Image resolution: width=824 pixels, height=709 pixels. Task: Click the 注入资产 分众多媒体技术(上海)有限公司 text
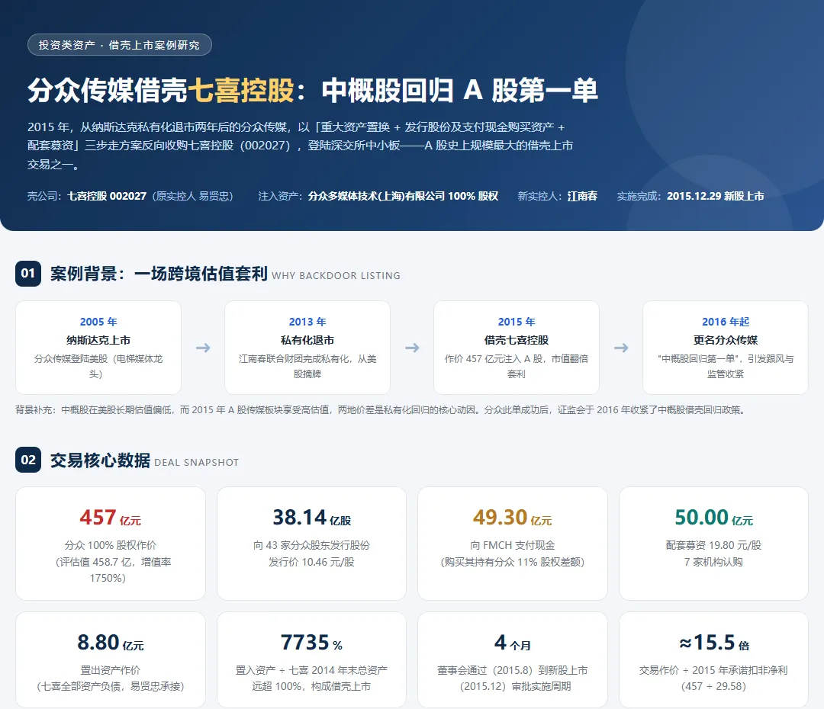[x=378, y=196]
